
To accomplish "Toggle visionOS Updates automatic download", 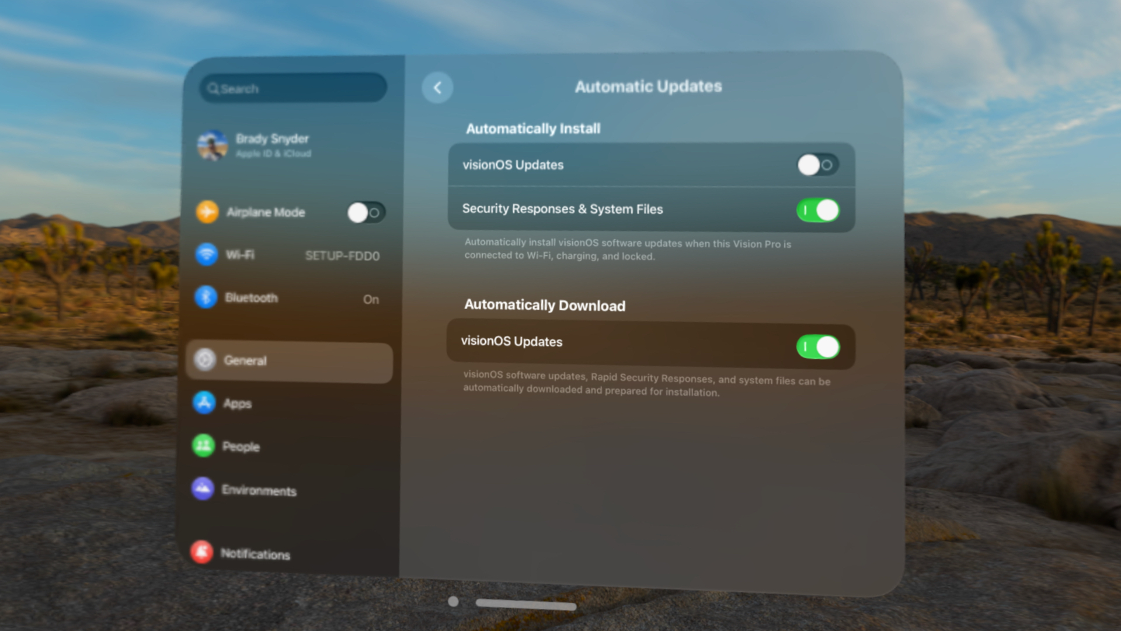I will (819, 346).
